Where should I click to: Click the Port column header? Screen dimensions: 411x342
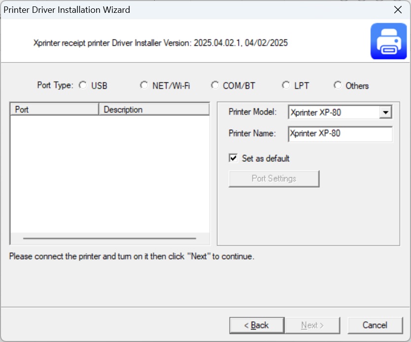click(54, 110)
